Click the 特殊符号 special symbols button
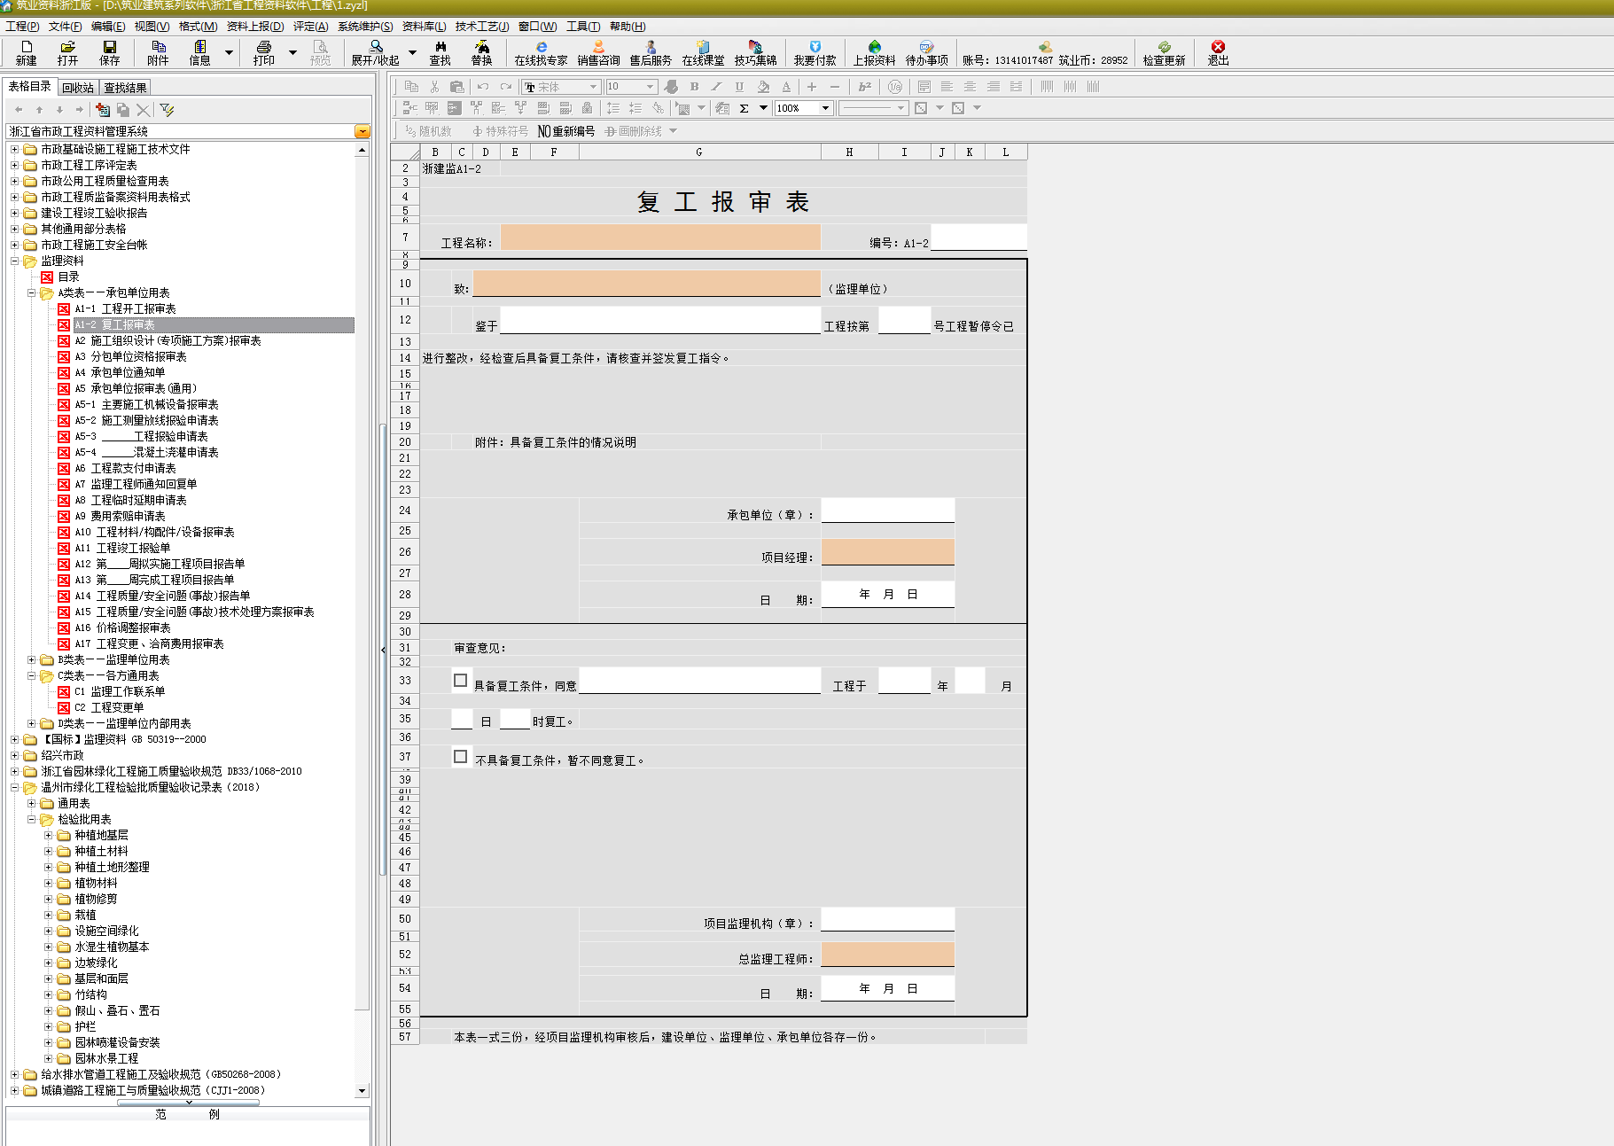 [501, 131]
